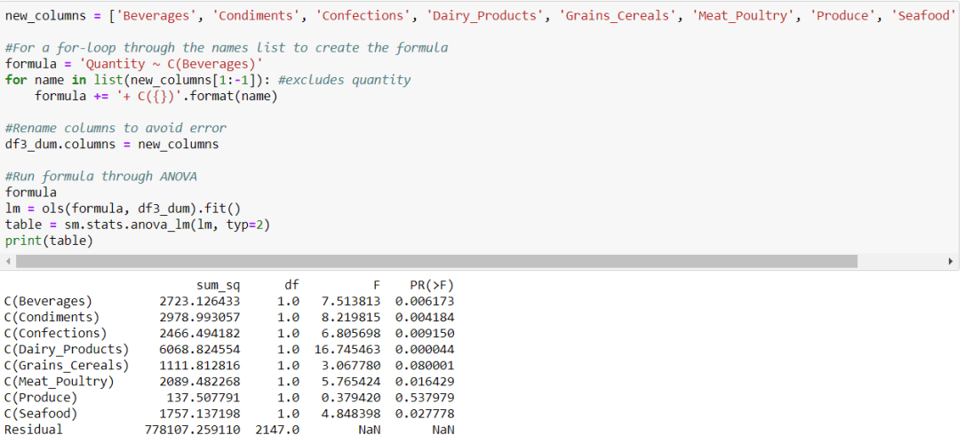This screenshot has width=965, height=443.
Task: Click the horizontal scrollbar thumb under the code
Action: 435,261
